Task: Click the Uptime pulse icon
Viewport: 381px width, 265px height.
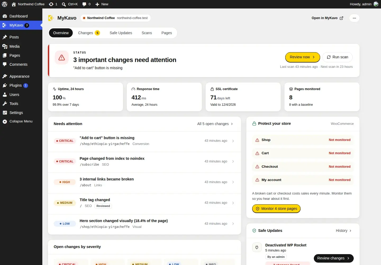Action: [x=55, y=89]
